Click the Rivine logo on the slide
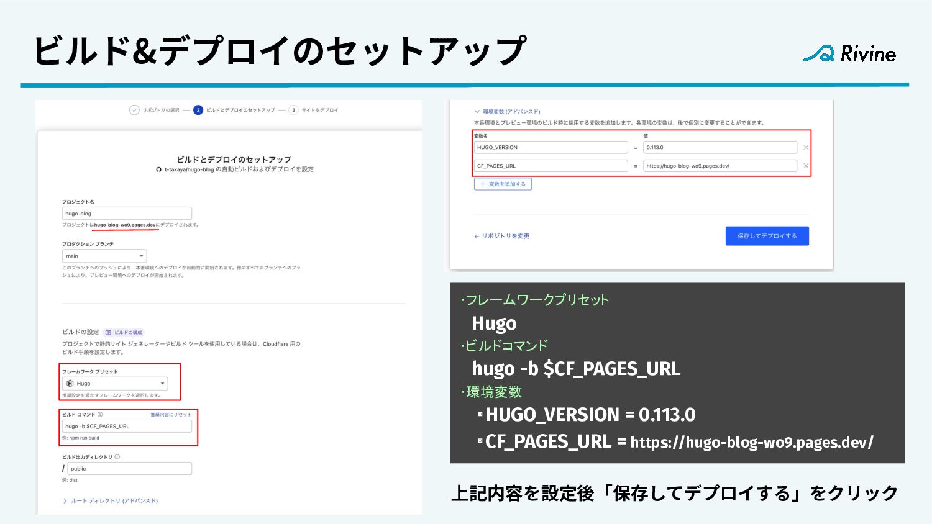The height and width of the screenshot is (524, 932). coord(849,54)
